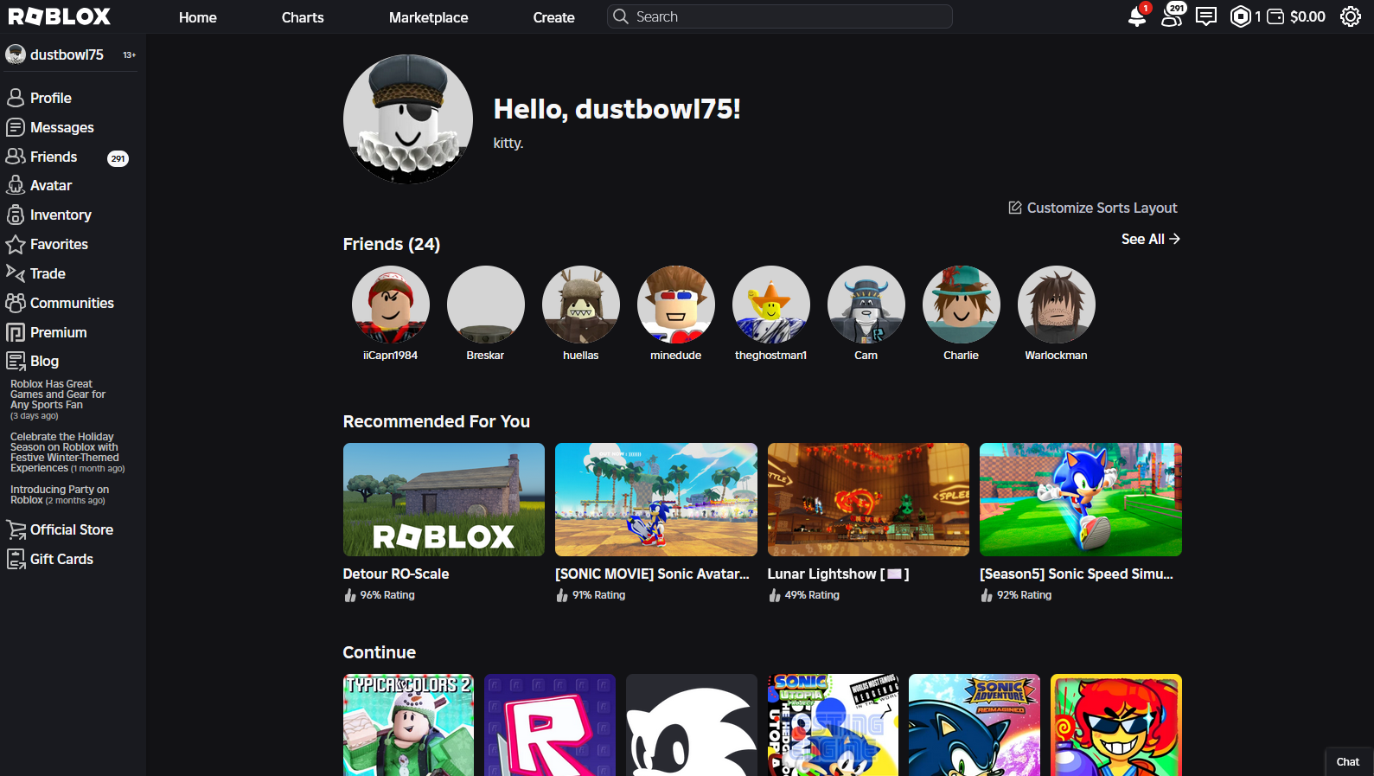Image resolution: width=1374 pixels, height=776 pixels.
Task: Open Sonic Movie Avatar game thumbnail
Action: (656, 500)
